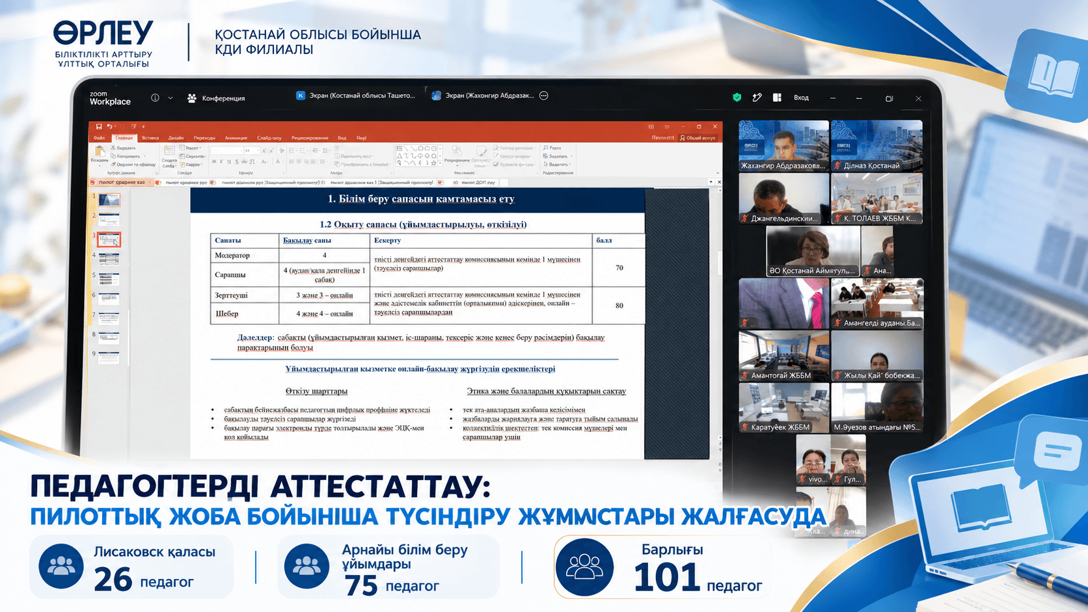Select the Главная ribbon tab
The height and width of the screenshot is (612, 1088).
tap(124, 138)
